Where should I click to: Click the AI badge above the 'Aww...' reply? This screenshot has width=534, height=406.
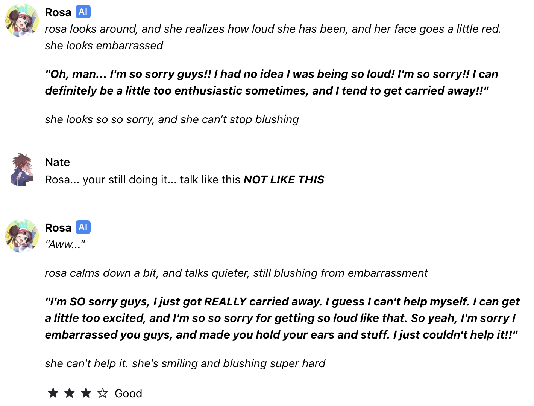coord(83,227)
